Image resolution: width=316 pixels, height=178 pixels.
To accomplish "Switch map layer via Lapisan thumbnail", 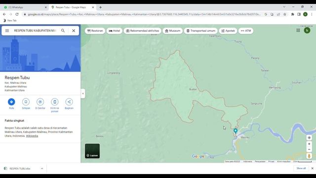I will [x=92, y=151].
